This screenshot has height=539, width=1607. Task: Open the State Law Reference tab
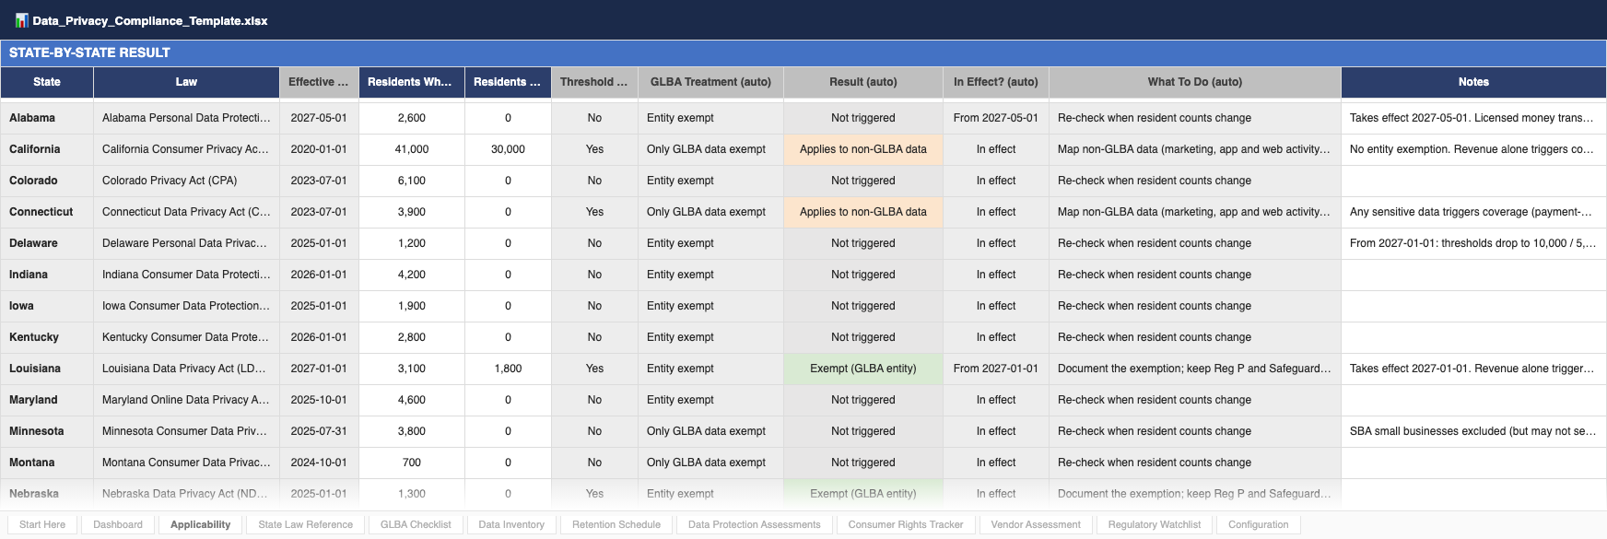point(305,524)
